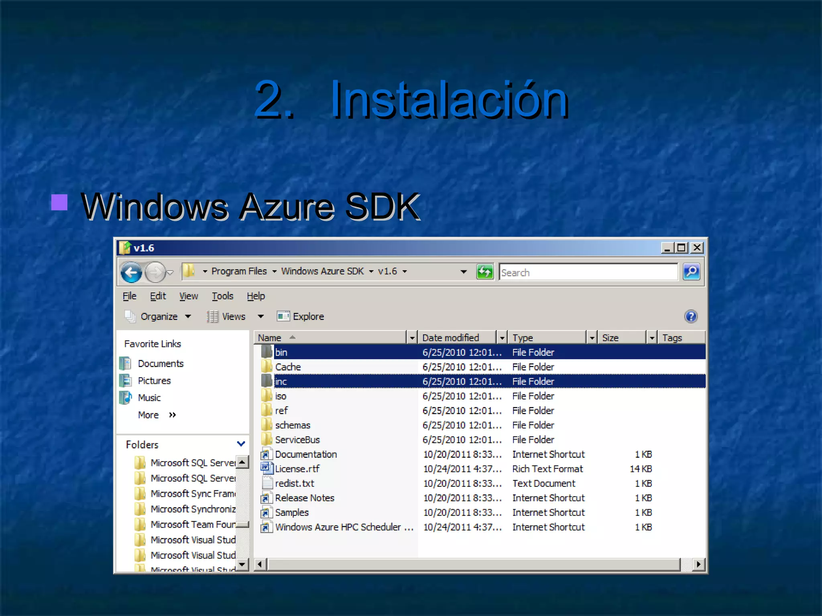Open Date modified column filter dropdown
This screenshot has width=822, height=616.
pos(502,338)
